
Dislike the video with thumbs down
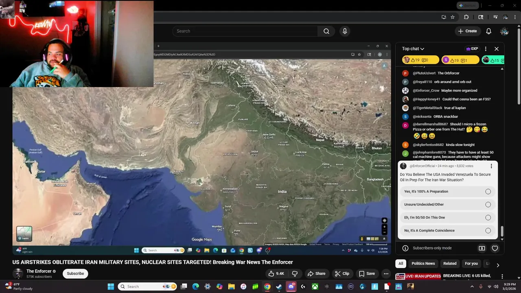pos(295,273)
